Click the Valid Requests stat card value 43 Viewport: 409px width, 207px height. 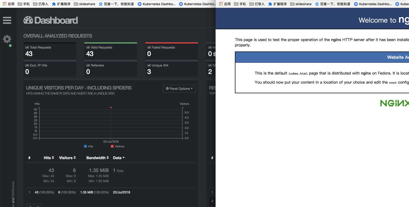click(90, 54)
